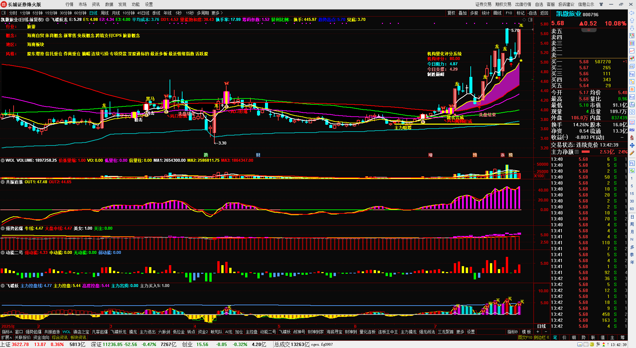Screen dimensions: 636x348
Task: Click the plus zoom-in button at chart bottom
Action: tap(538, 332)
